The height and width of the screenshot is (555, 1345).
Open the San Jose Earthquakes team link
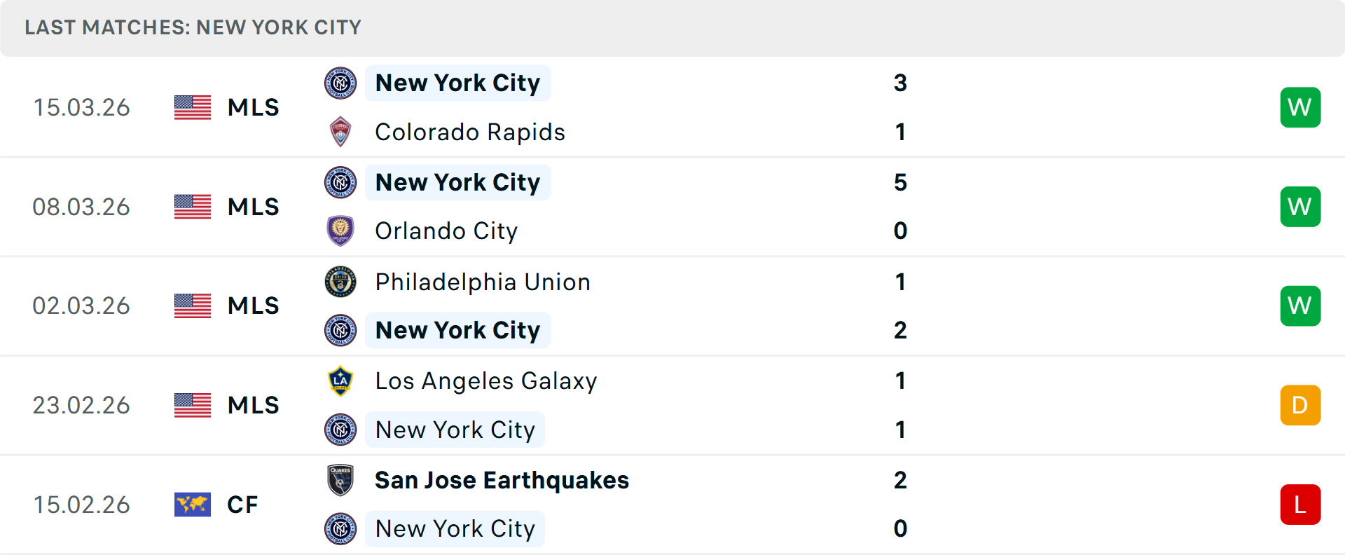(502, 480)
